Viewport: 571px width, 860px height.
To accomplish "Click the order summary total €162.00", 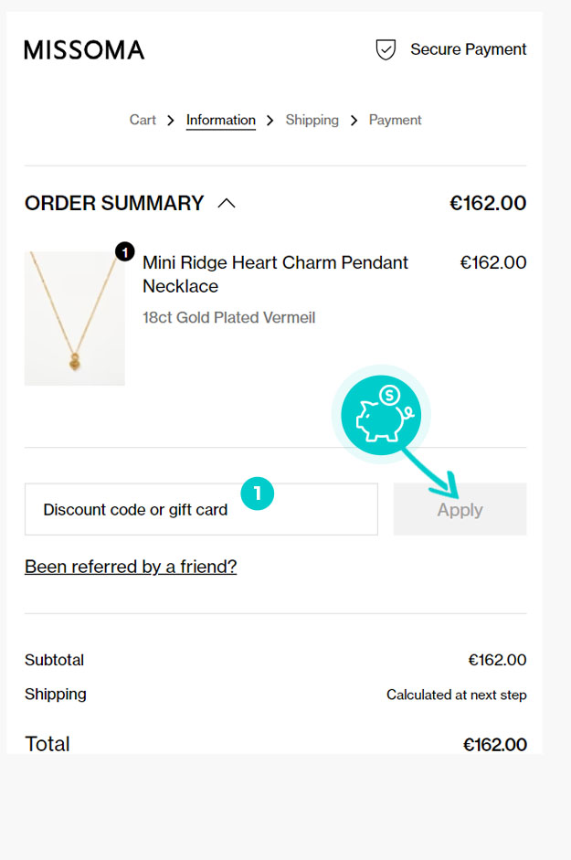I will coord(488,203).
